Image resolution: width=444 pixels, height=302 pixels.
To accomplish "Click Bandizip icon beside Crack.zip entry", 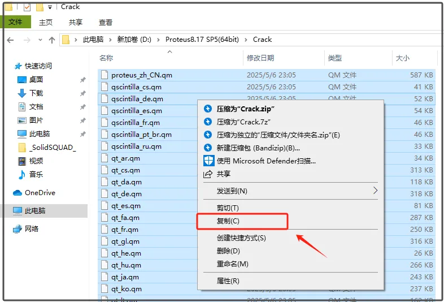I will pos(208,109).
